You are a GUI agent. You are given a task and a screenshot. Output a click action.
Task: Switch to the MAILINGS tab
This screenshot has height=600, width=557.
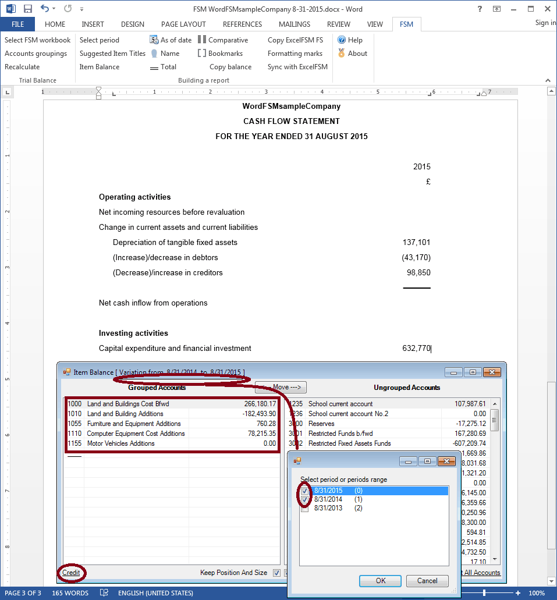(295, 24)
